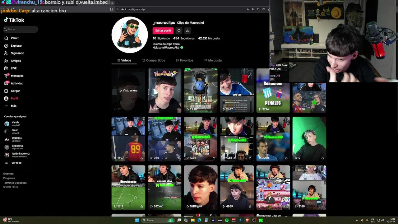Click the Windows Start button
Image resolution: width=398 pixels, height=224 pixels.
coord(137,220)
